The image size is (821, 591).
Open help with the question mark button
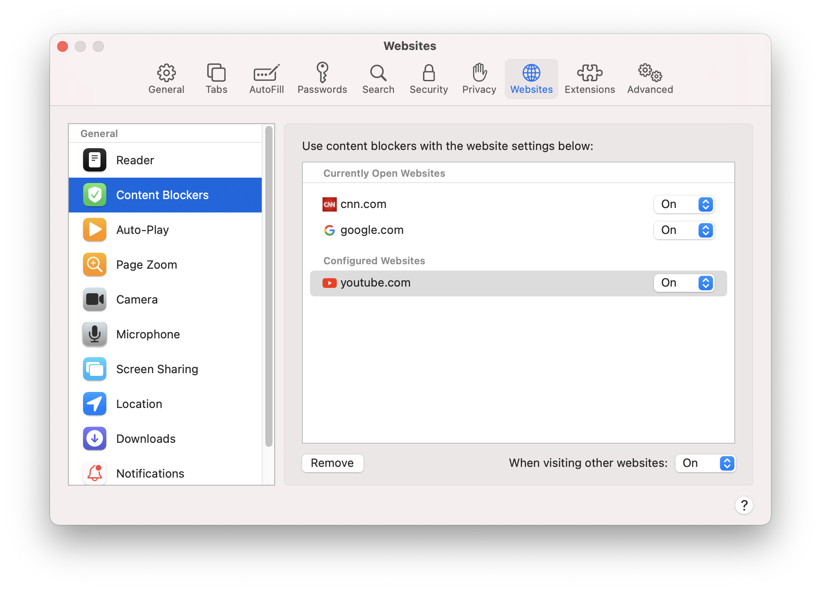(744, 505)
